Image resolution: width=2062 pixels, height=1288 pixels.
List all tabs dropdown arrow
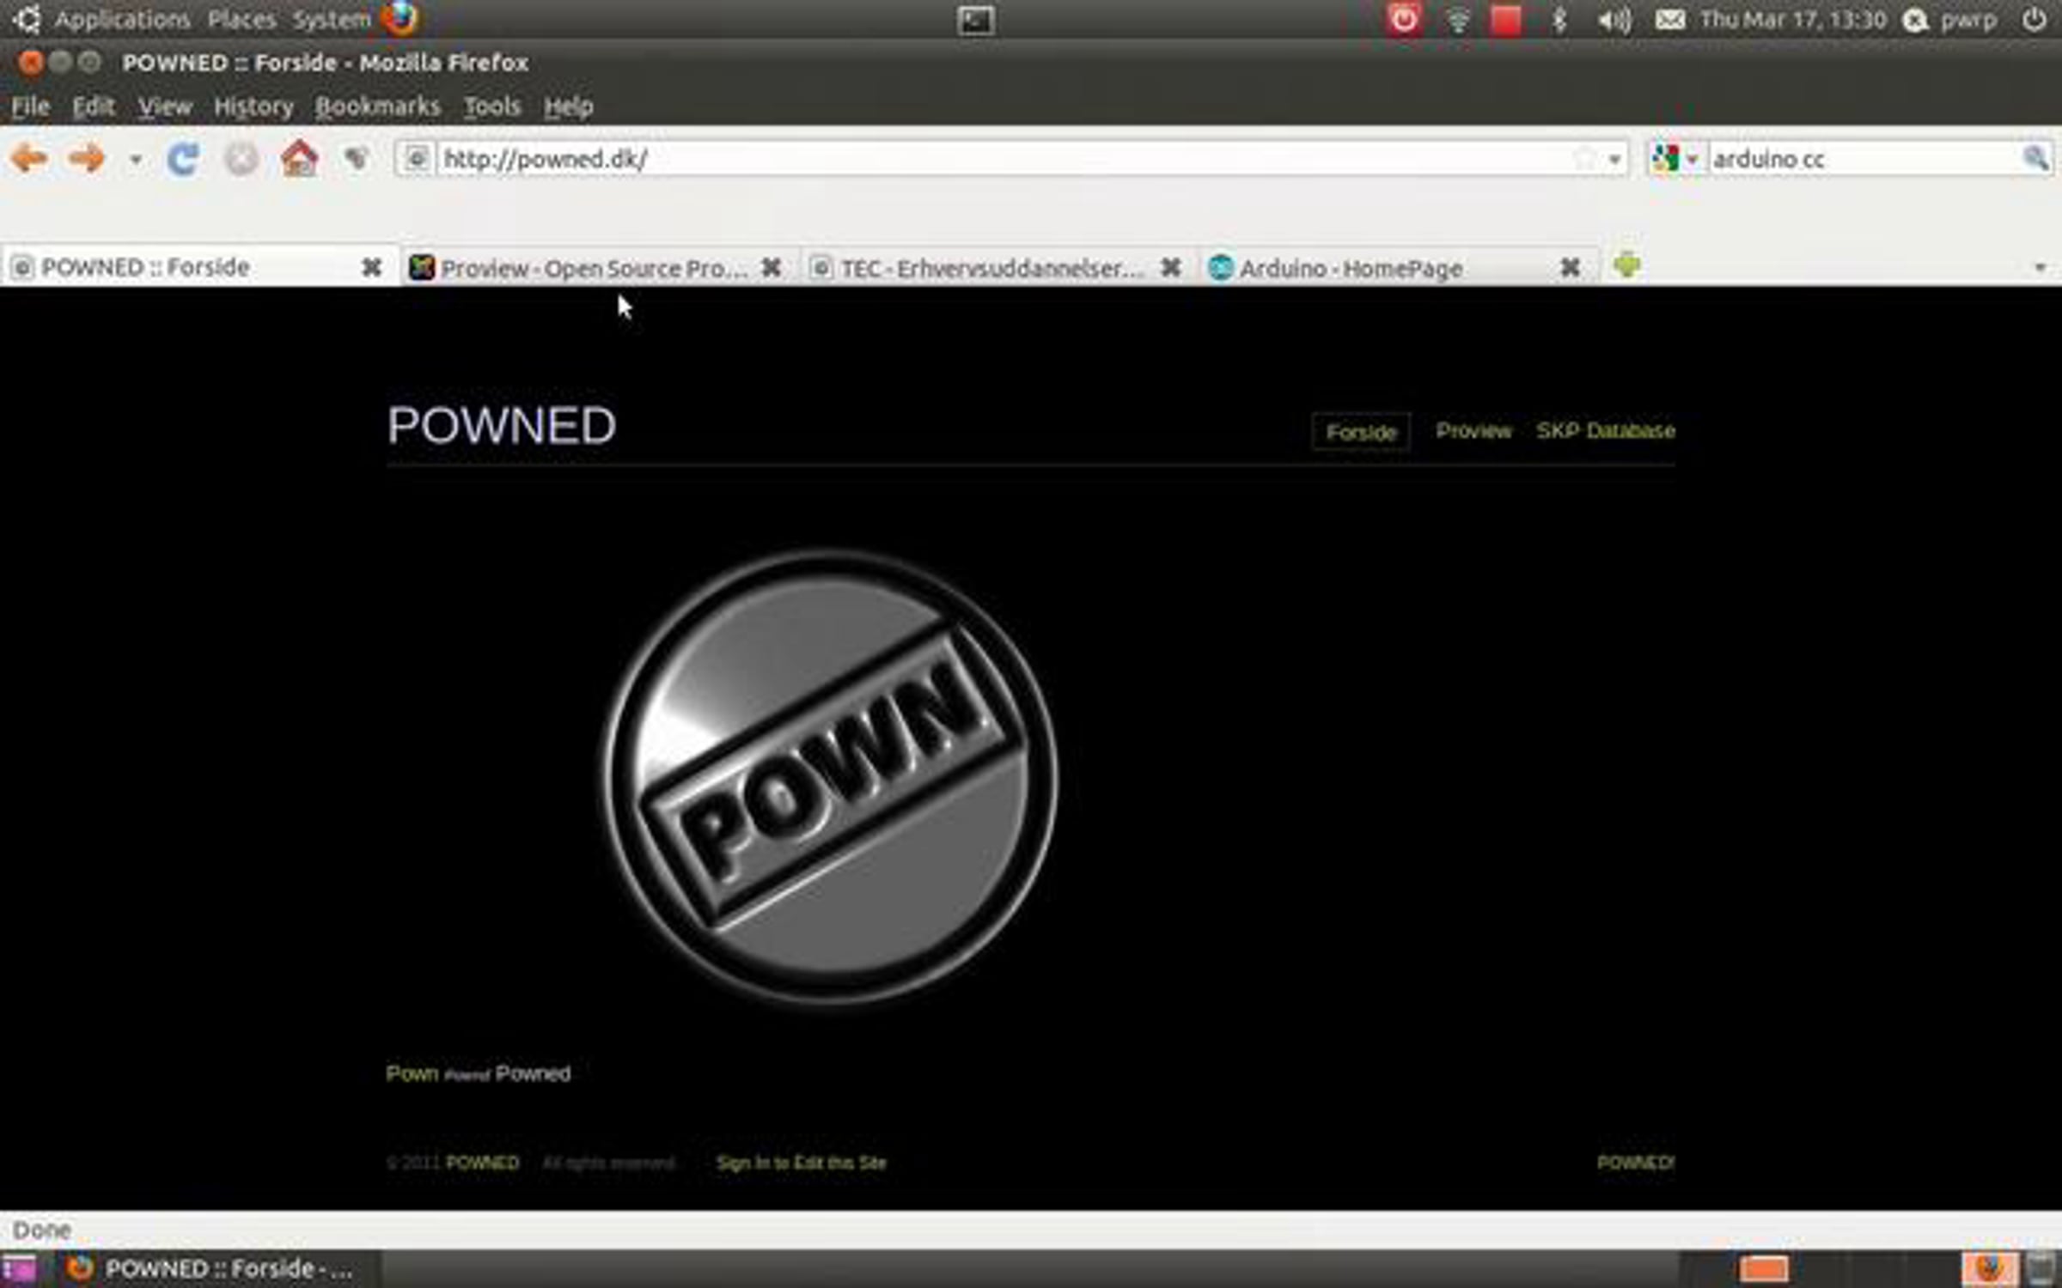click(2040, 268)
